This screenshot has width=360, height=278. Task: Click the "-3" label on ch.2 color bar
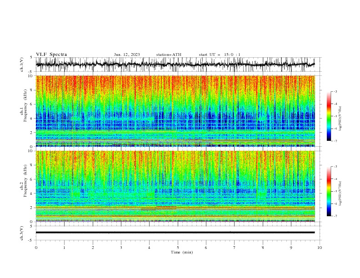pos(335,167)
